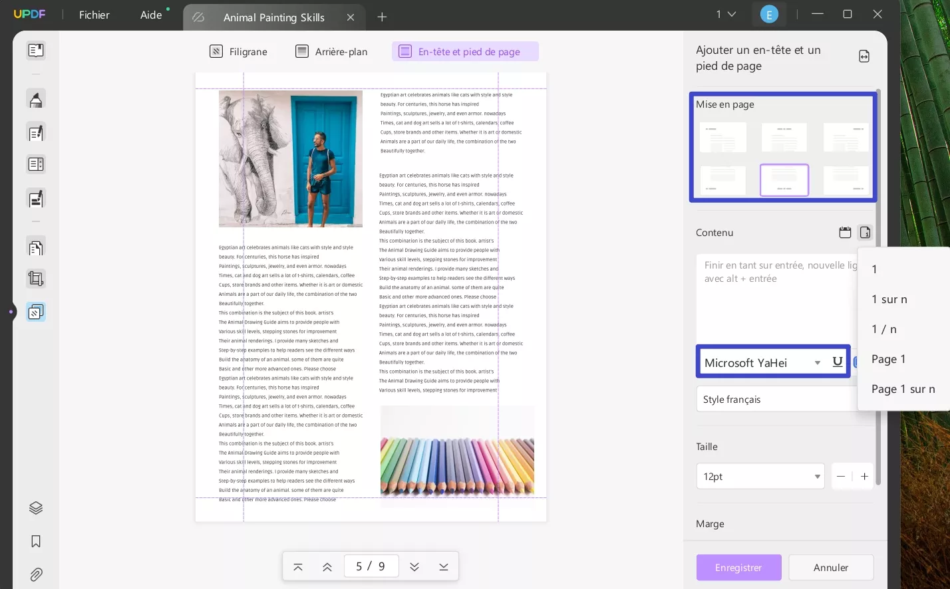This screenshot has height=589, width=950.
Task: Click the highlighted Page Tools sidebar icon
Action: click(36, 312)
